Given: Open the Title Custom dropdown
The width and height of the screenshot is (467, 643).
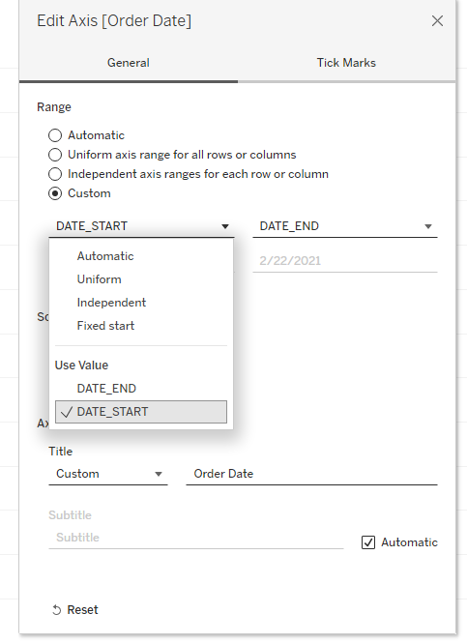Looking at the screenshot, I should click(x=108, y=474).
